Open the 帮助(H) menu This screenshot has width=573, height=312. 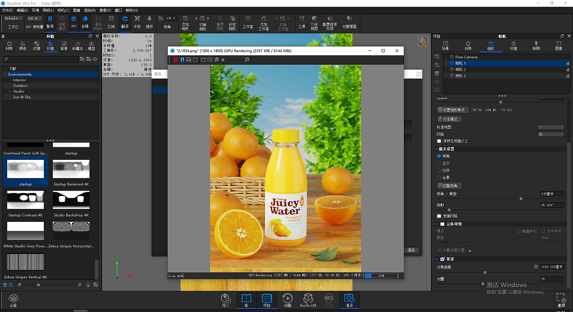tap(132, 10)
